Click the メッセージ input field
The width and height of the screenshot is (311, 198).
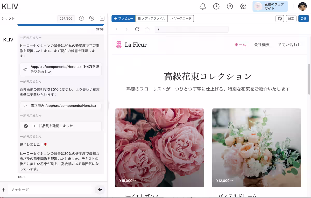tap(51, 190)
